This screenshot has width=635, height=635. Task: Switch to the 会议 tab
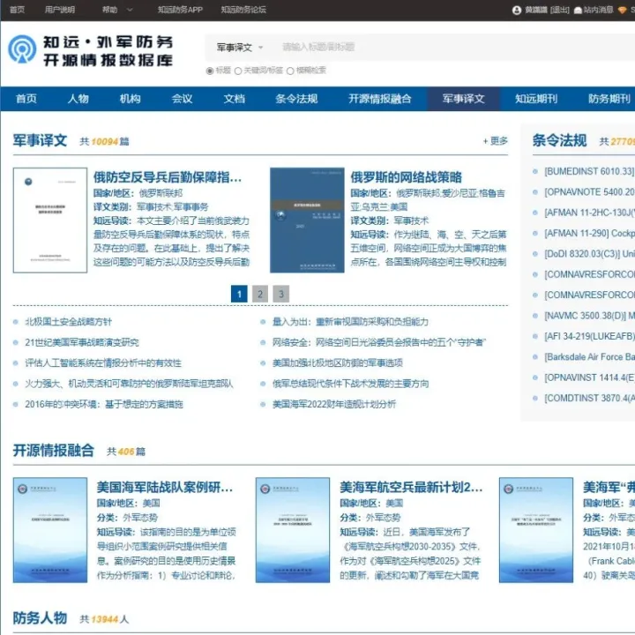(182, 99)
